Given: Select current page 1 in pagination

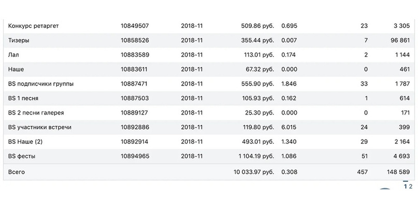Looking at the screenshot, I should point(406,187).
